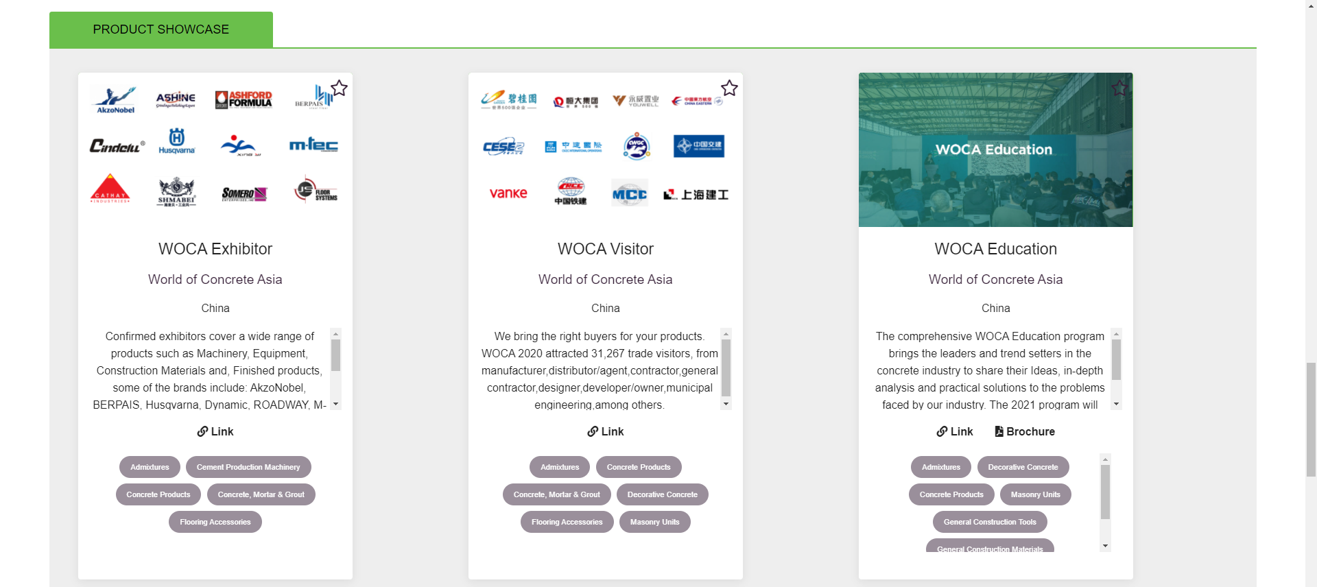Click the Evergrande Group logo
The image size is (1317, 587).
click(576, 101)
